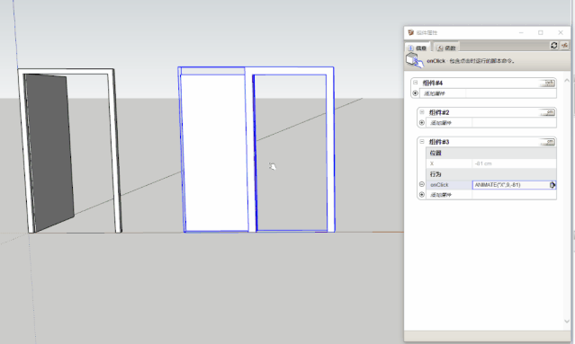Collapse the 组件#4 section
The image size is (575, 344).
(415, 83)
